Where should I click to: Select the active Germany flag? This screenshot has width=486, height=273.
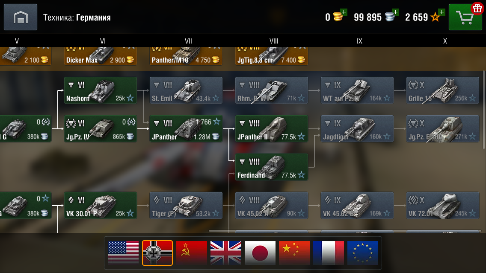[157, 253]
